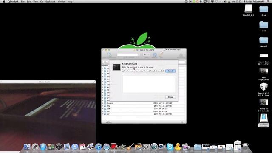Viewport: 272px width, 153px height.
Task: Expand the User folder
Action: (x=103, y=109)
